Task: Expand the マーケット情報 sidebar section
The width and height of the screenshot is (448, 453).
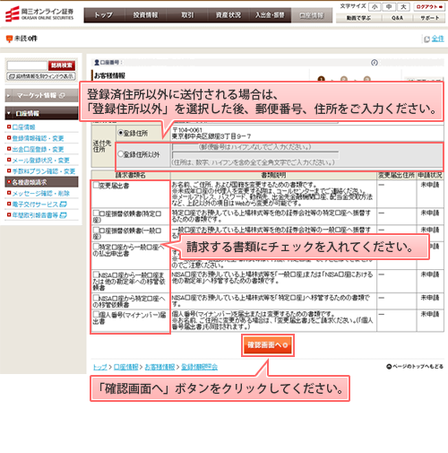Action: [41, 96]
